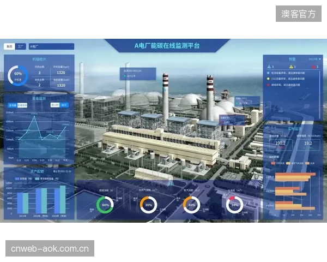The image size is (327, 262).
Task: Click the 3.25 data point on line chart
Action: [x=42, y=140]
